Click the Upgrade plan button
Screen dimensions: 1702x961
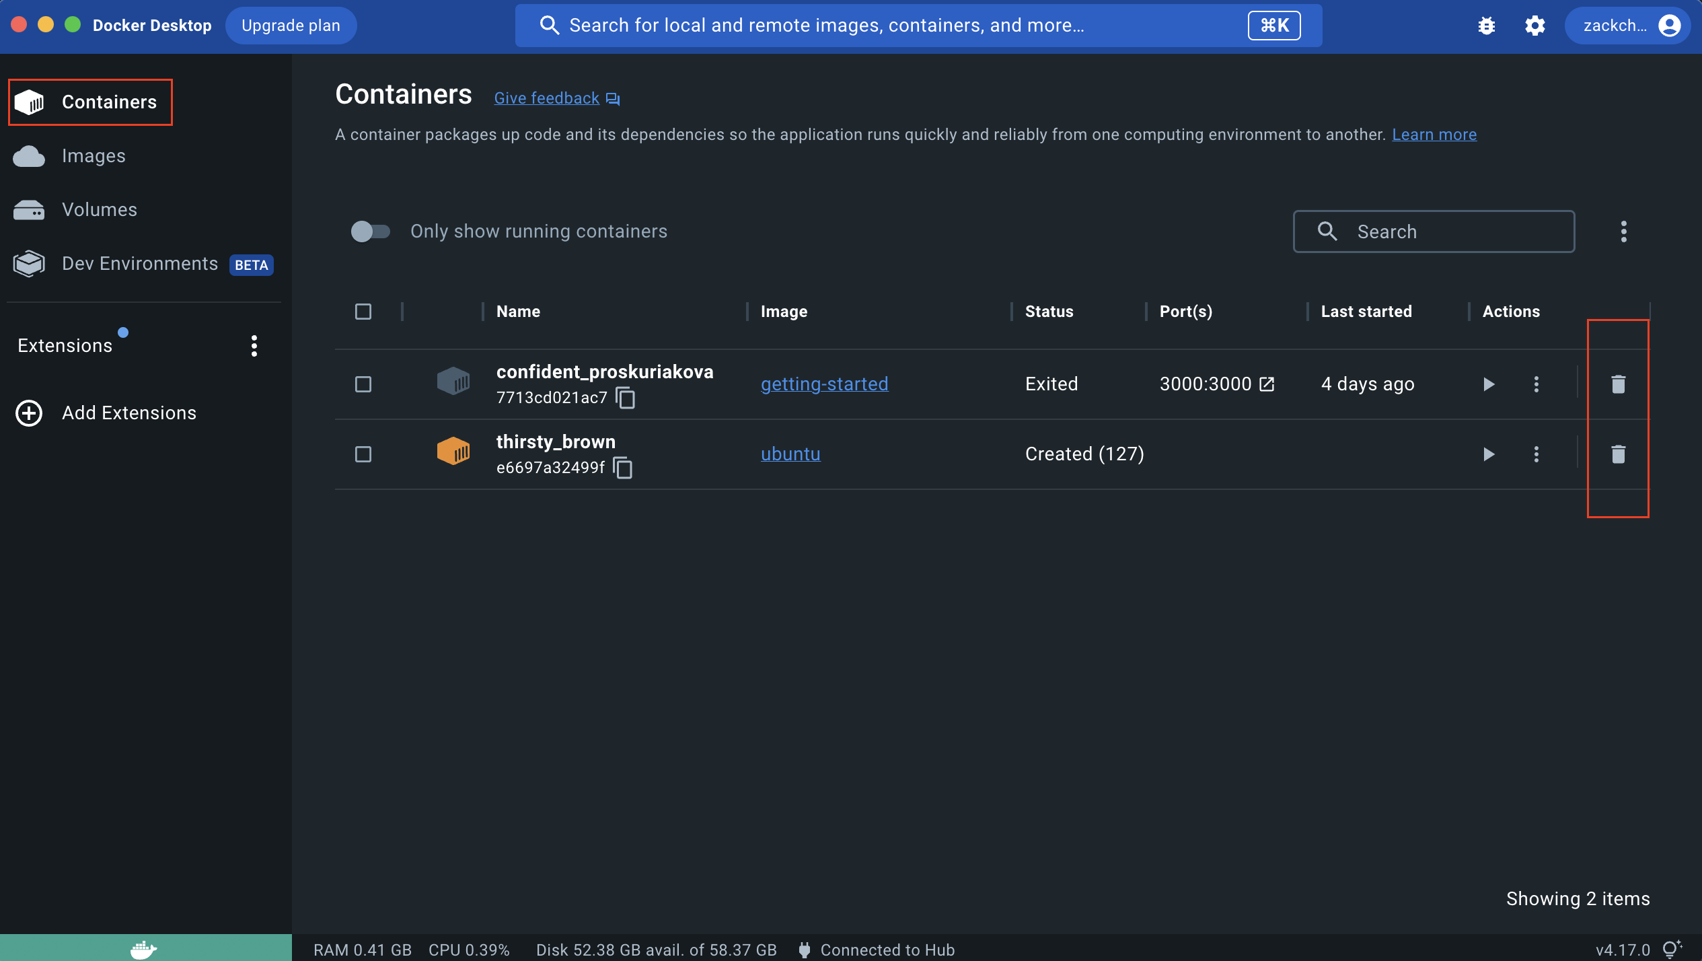291,26
